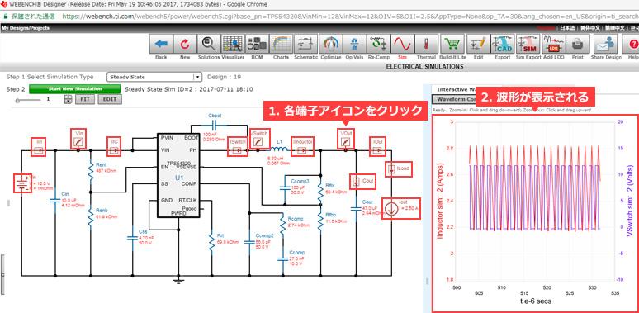Select English language link
The image size is (639, 313).
(547, 28)
